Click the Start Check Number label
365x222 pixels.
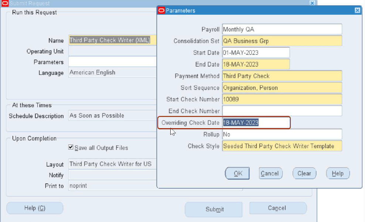click(193, 99)
